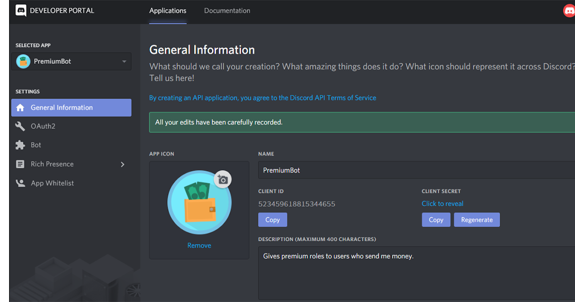Click the PremiumBot wallet icon in app selector
575x302 pixels.
coord(23,61)
